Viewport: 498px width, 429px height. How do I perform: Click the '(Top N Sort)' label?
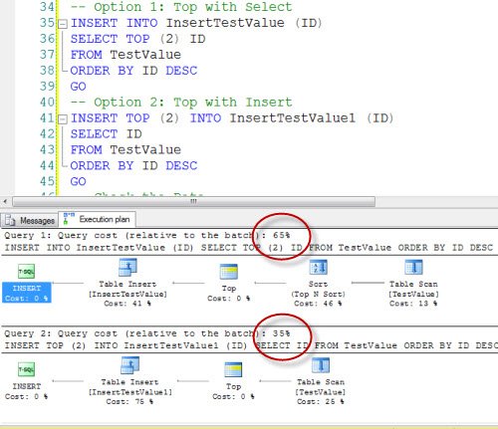(x=318, y=294)
